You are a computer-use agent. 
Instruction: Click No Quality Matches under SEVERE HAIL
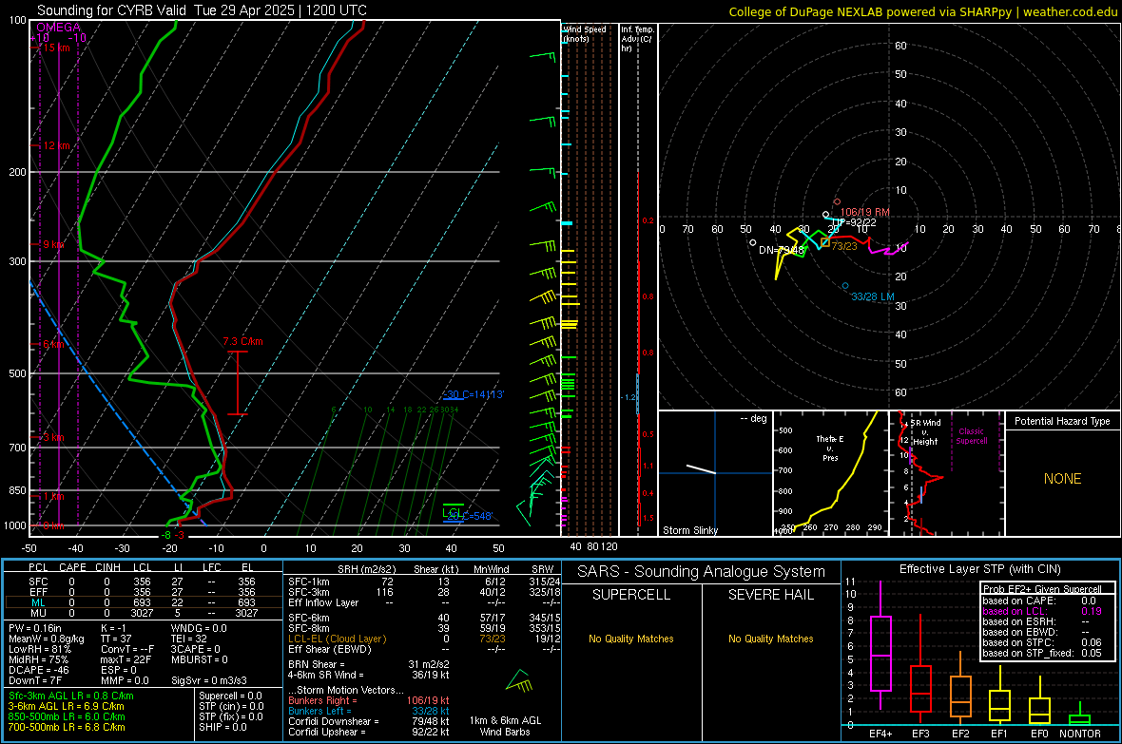pos(770,639)
